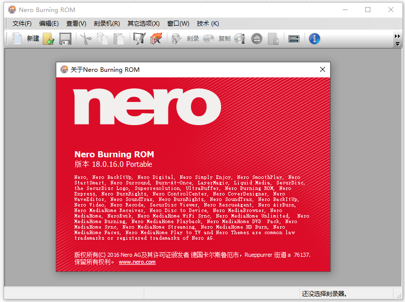Open the 窗口(W) menu
This screenshot has height=302, width=405.
[178, 24]
